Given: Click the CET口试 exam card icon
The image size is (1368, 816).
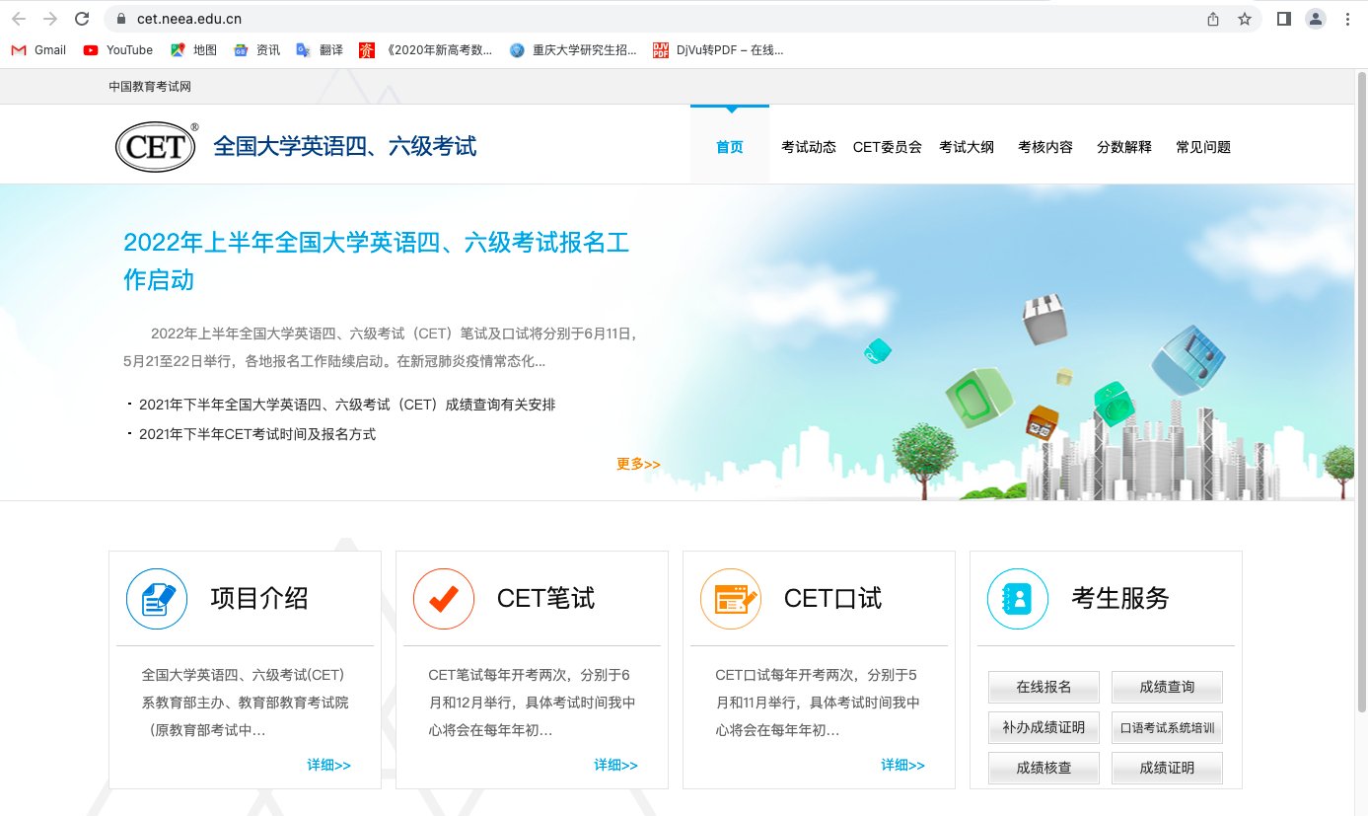Looking at the screenshot, I should pos(730,598).
